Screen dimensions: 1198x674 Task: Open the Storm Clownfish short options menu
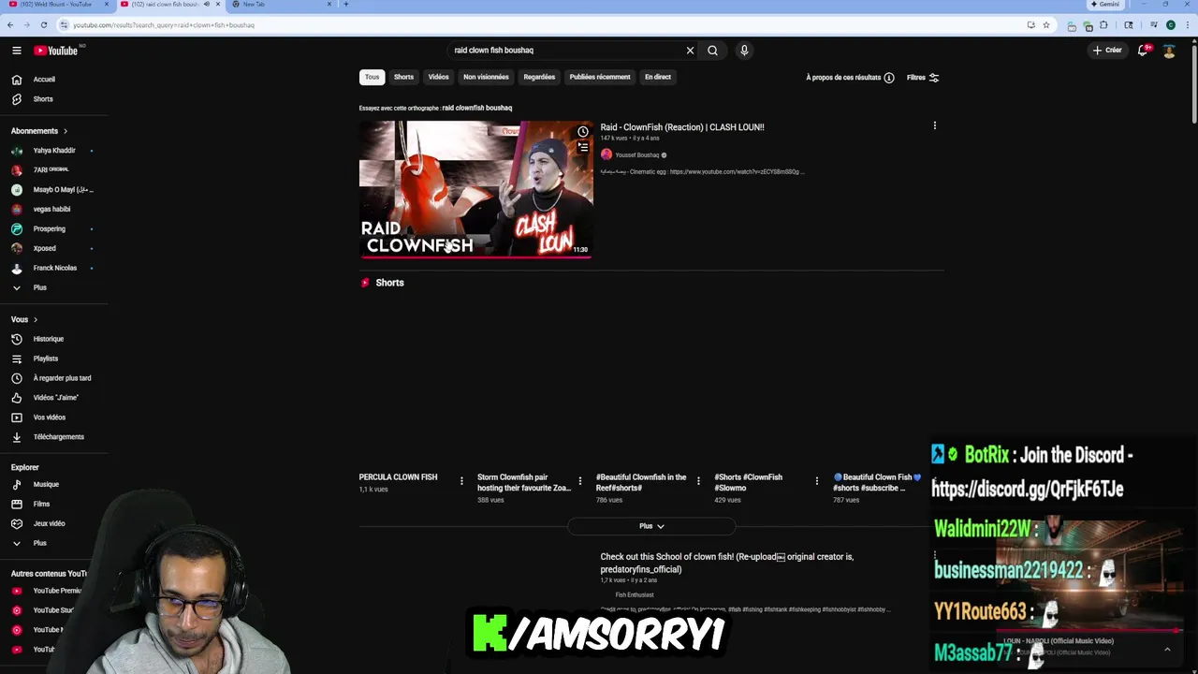coord(579,481)
